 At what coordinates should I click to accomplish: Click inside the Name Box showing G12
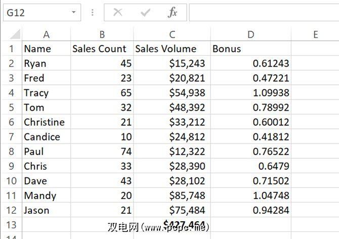click(x=34, y=13)
